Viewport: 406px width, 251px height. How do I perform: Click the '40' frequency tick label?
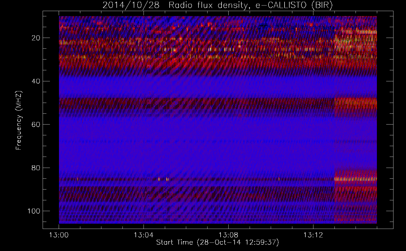(x=36, y=81)
